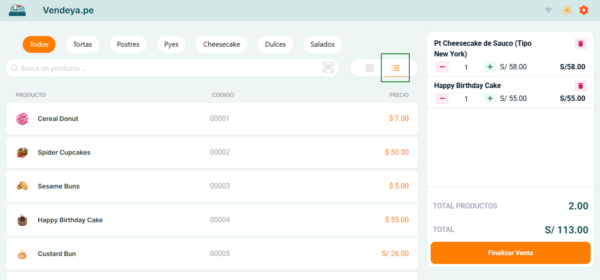The width and height of the screenshot is (600, 280).
Task: Select the Tortas category tab
Action: 83,44
